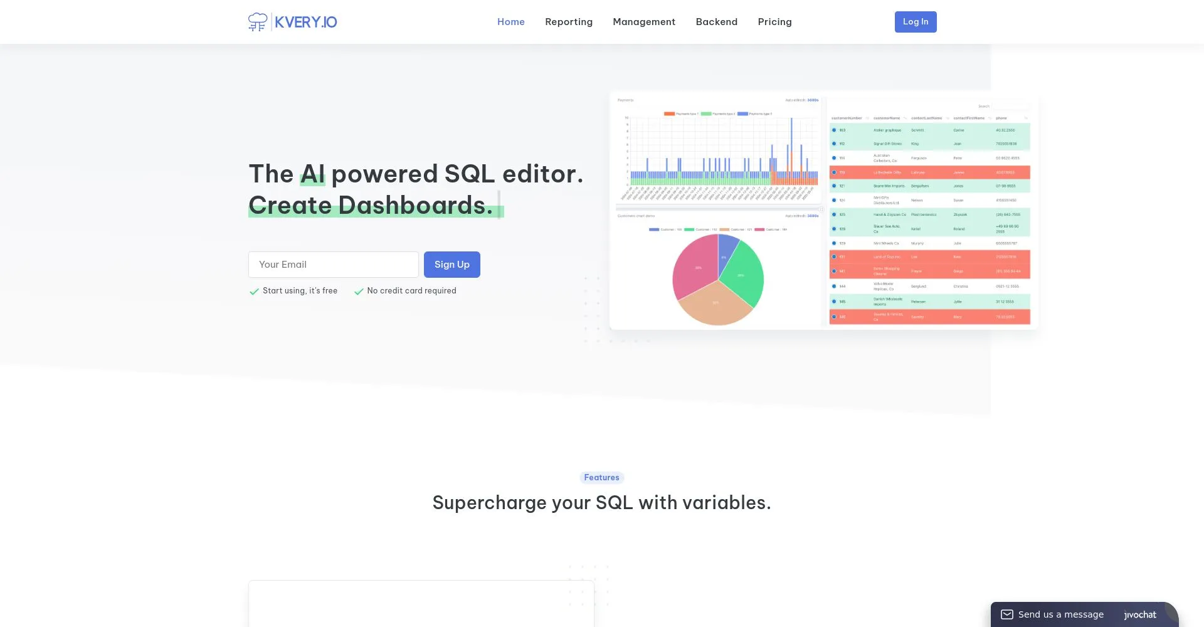This screenshot has width=1204, height=627.
Task: Click the orange 'Payments type 1' legend swatch
Action: click(670, 113)
